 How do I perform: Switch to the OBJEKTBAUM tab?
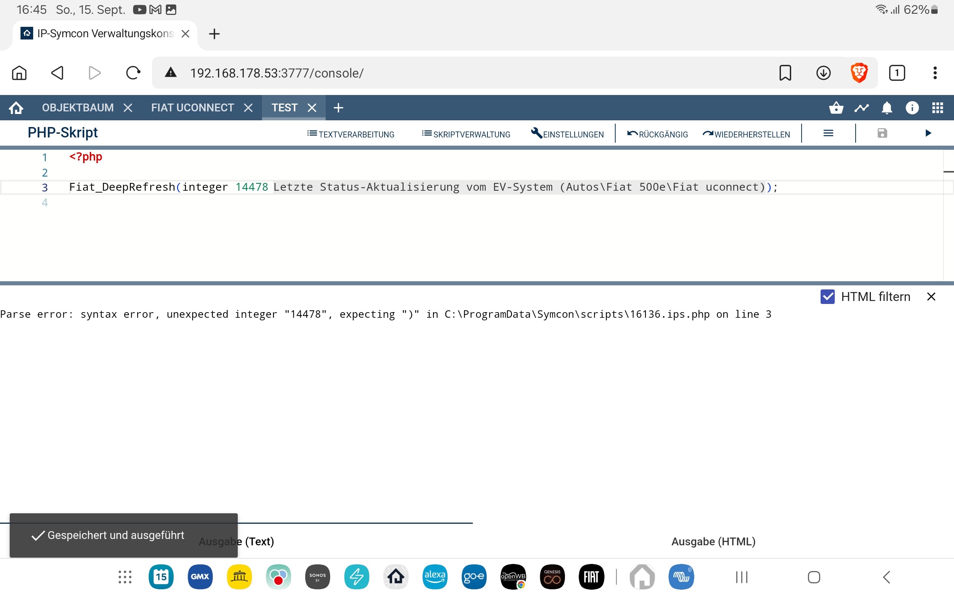(x=78, y=108)
